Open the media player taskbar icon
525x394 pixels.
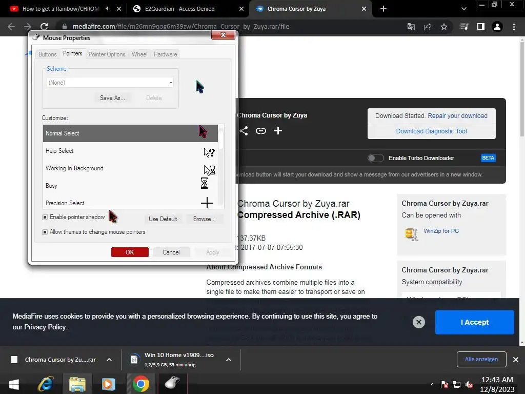[109, 384]
